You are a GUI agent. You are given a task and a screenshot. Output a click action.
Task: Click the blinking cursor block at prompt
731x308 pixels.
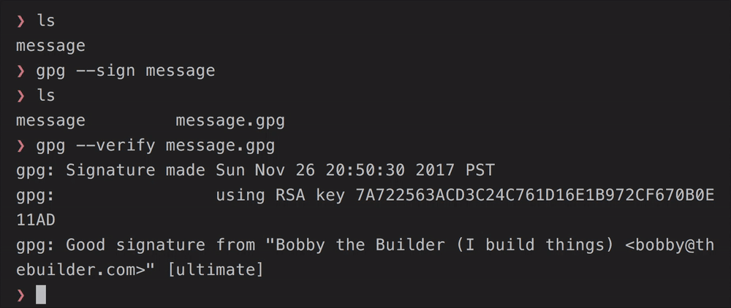pos(41,295)
